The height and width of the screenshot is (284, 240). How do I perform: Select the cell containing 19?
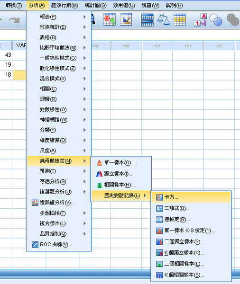click(x=6, y=65)
